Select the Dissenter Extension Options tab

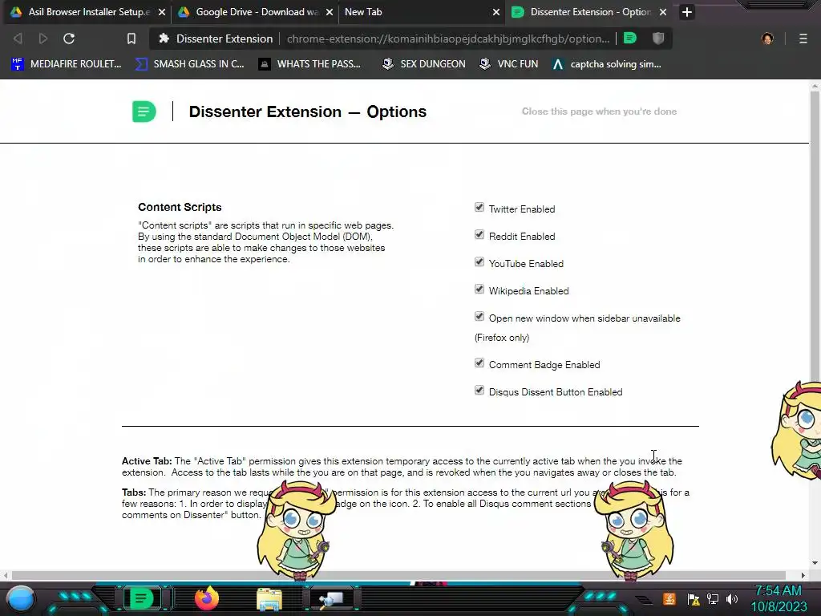pos(589,12)
